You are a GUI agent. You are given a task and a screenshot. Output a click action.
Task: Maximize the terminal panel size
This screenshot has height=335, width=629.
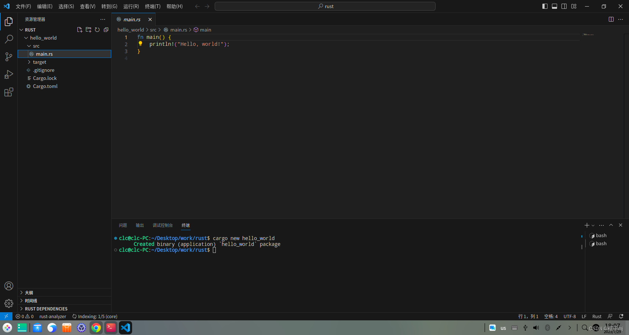click(x=611, y=225)
